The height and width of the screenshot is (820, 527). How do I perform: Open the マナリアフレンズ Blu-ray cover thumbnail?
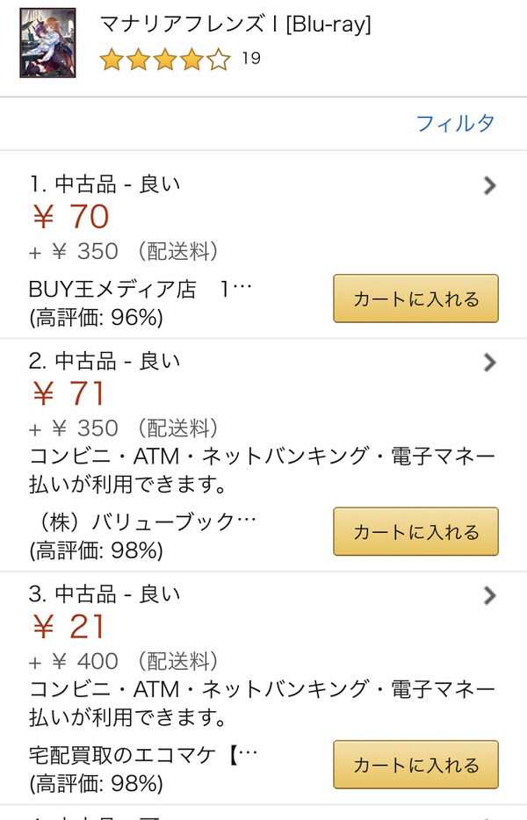(x=47, y=43)
